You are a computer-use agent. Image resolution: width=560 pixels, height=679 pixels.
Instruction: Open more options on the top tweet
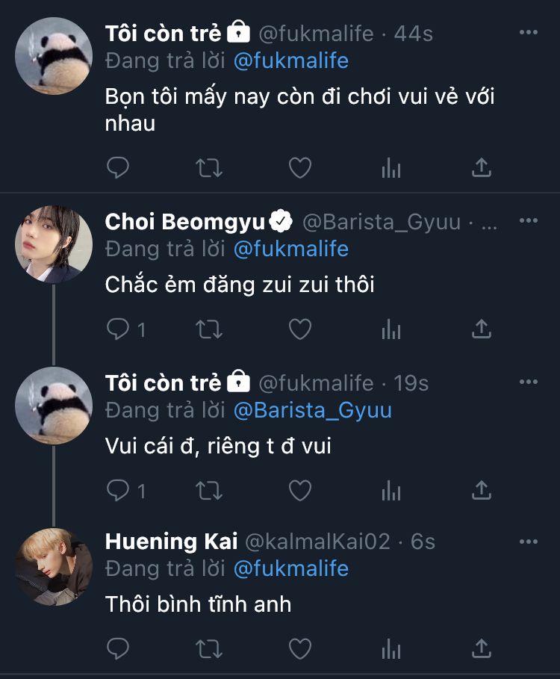pos(528,33)
